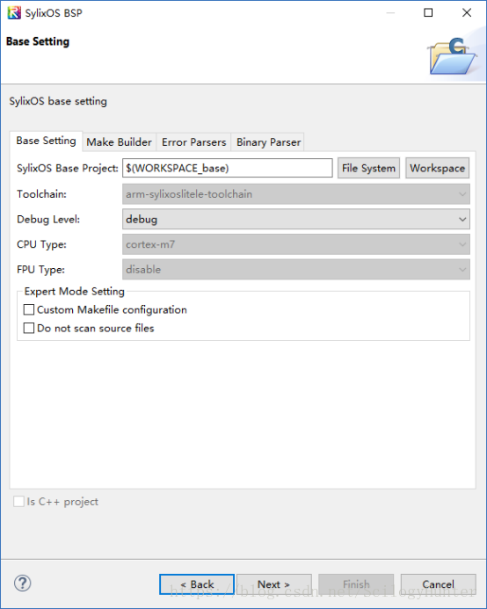Switch to the Make Builder tab

click(x=119, y=142)
